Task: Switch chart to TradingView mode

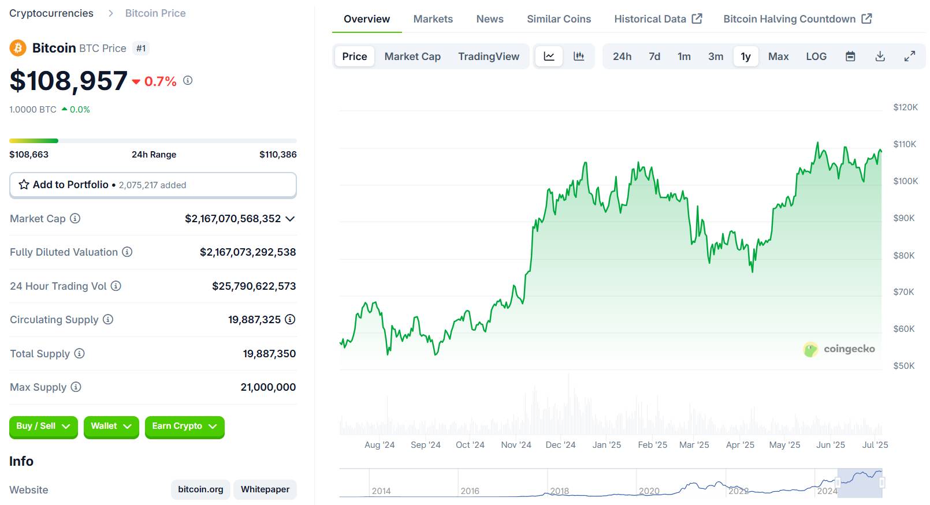Action: (x=489, y=57)
